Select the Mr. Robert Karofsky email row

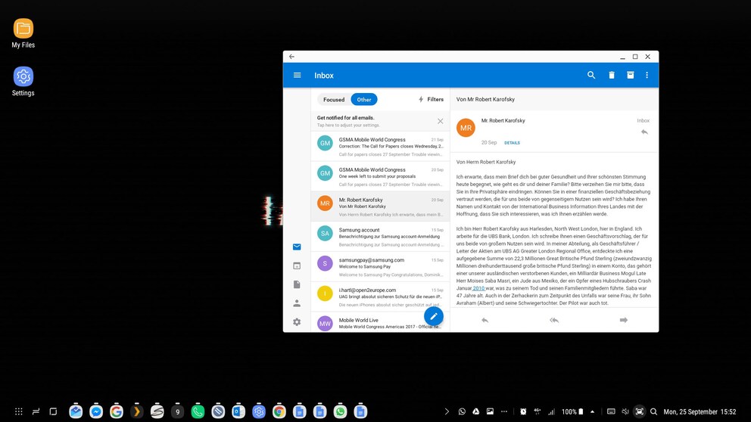point(380,206)
